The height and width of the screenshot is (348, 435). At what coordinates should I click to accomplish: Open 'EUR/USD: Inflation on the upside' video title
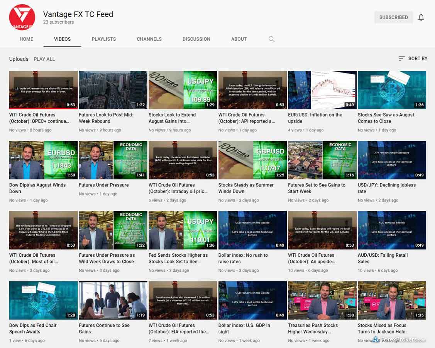click(x=315, y=118)
